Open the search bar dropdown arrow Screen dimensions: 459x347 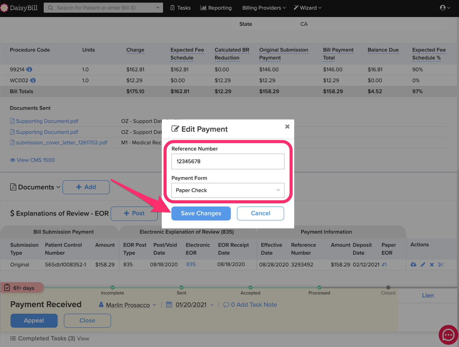click(157, 8)
